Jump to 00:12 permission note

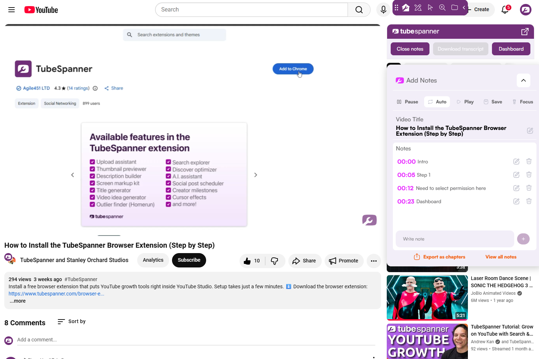pyautogui.click(x=405, y=188)
